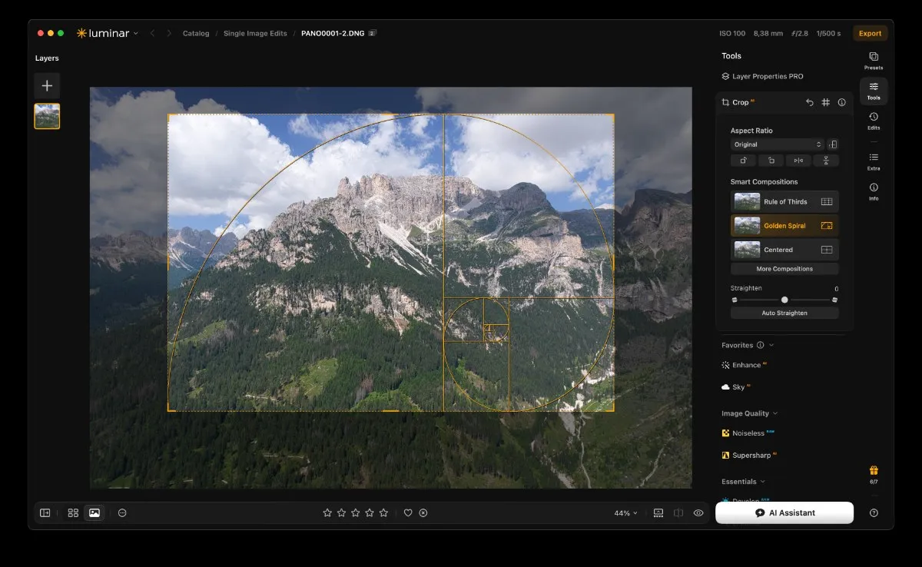922x567 pixels.
Task: Open the Aspect Ratio Original dropdown
Action: point(777,144)
